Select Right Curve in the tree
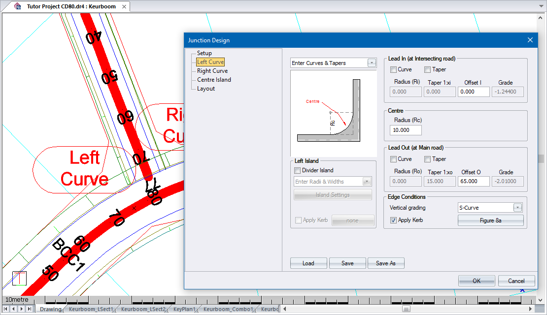547x315 pixels. 212,71
